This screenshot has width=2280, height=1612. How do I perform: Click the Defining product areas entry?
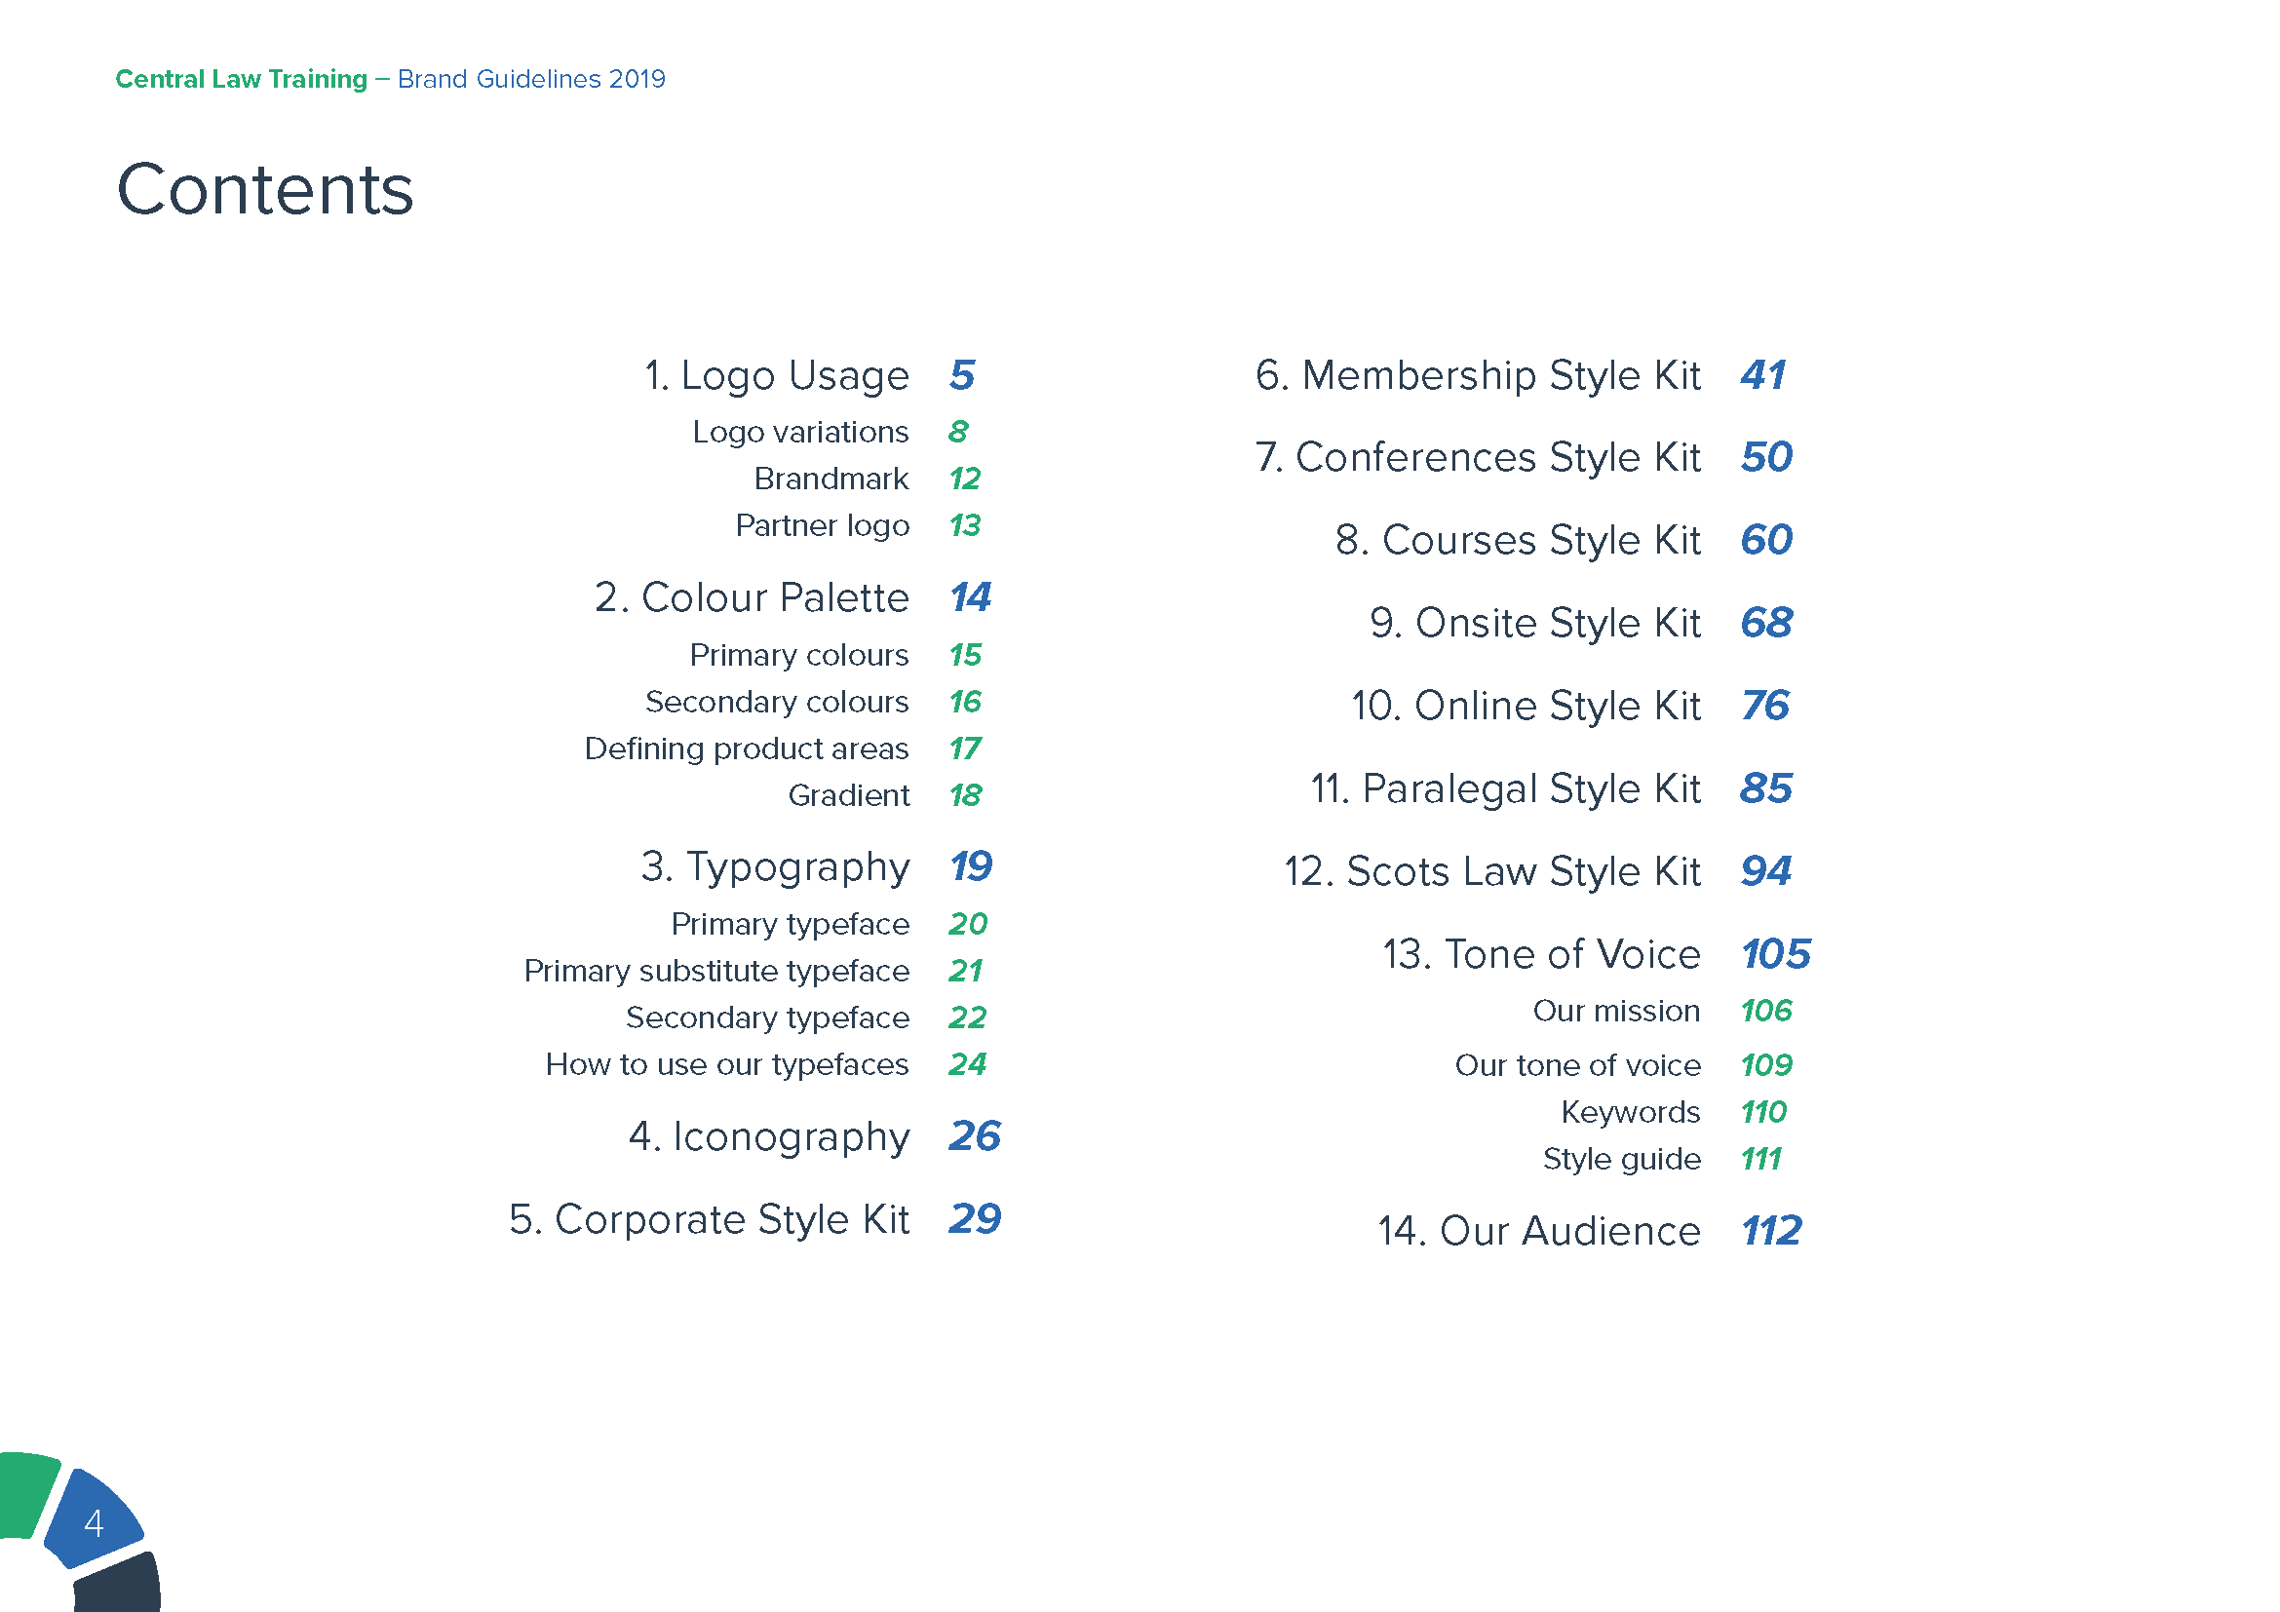click(745, 748)
